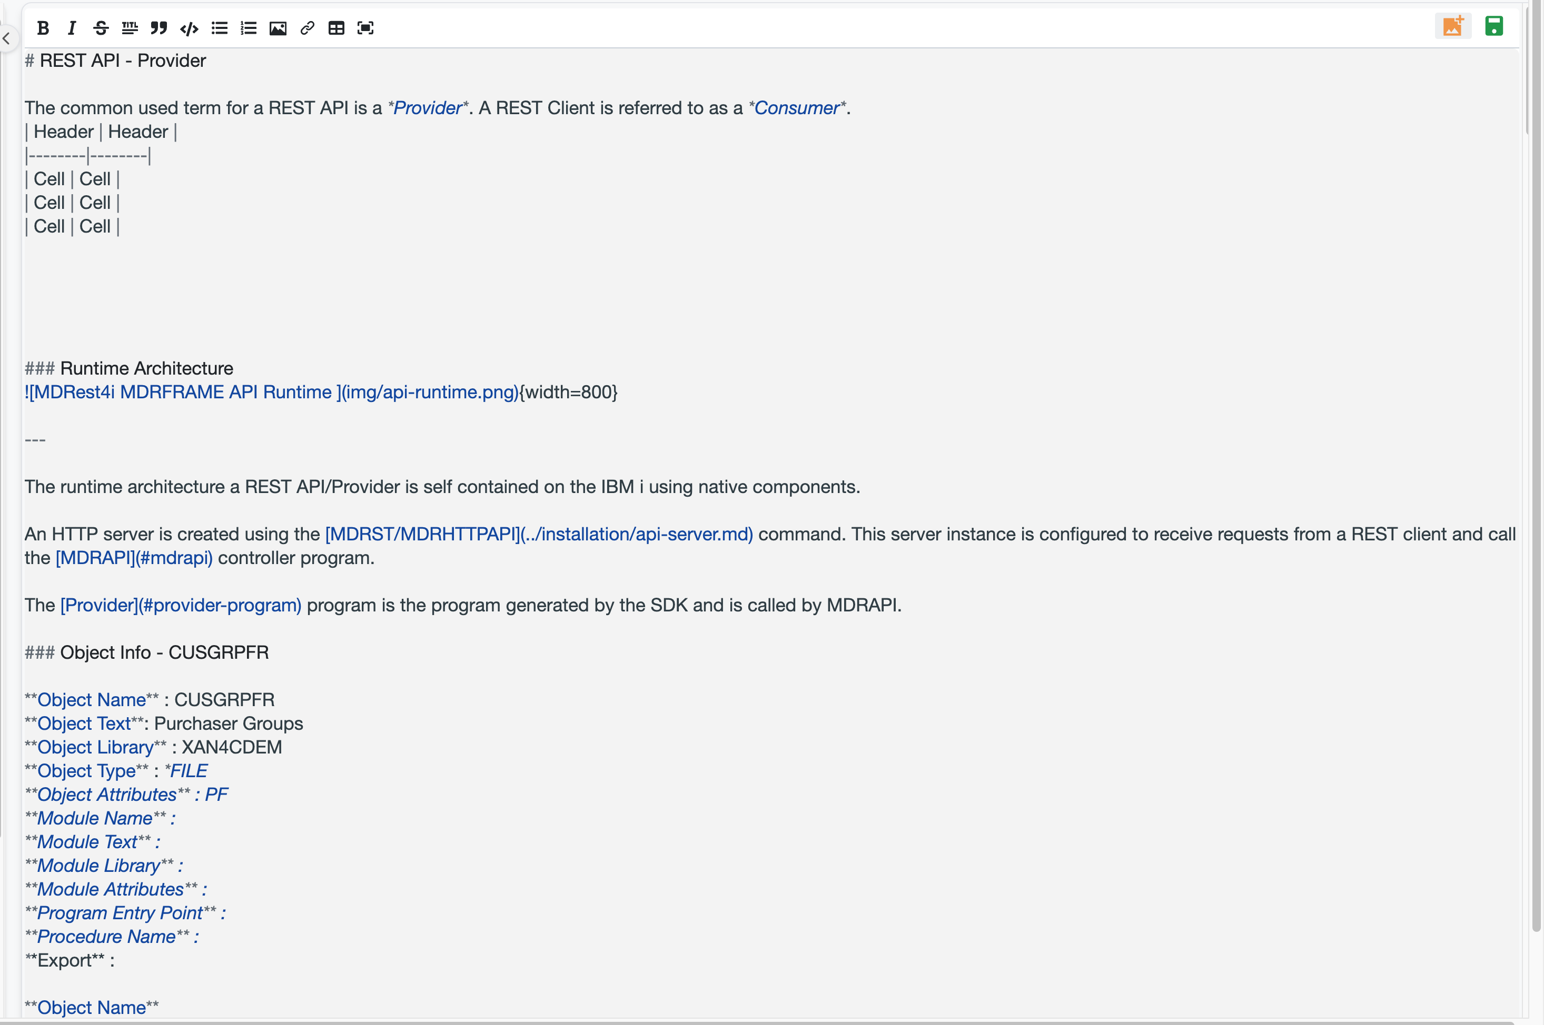1544x1025 pixels.
Task: Click the '**Module Attributes** :' line
Action: point(116,890)
